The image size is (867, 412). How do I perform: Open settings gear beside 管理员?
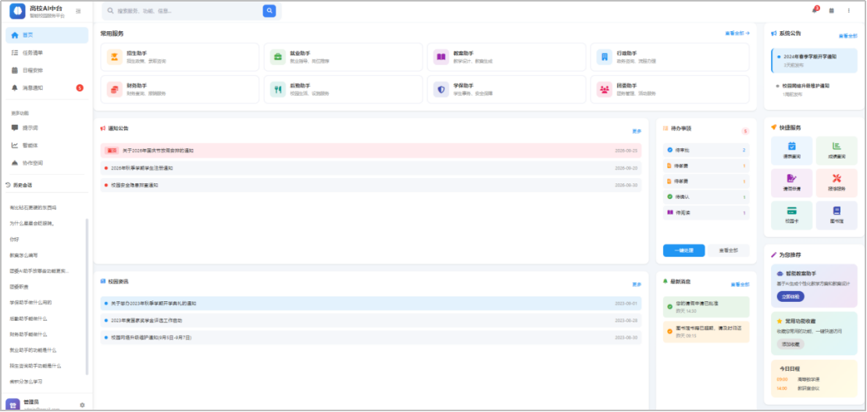[82, 405]
